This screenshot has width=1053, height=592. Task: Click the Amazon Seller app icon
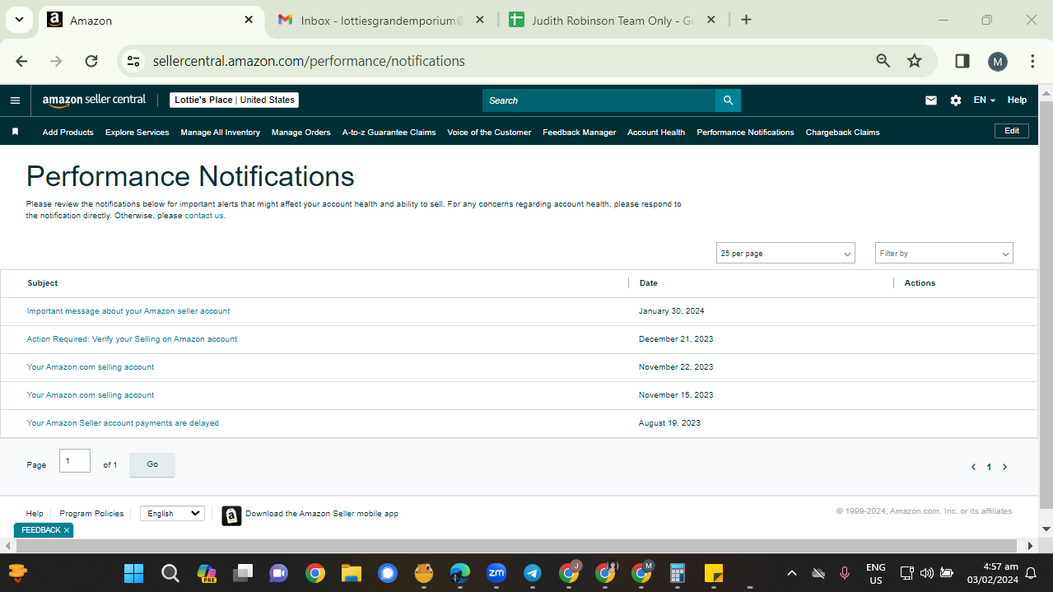pyautogui.click(x=231, y=514)
